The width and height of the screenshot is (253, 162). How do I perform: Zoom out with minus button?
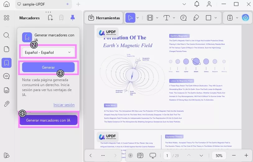[x=234, y=155]
